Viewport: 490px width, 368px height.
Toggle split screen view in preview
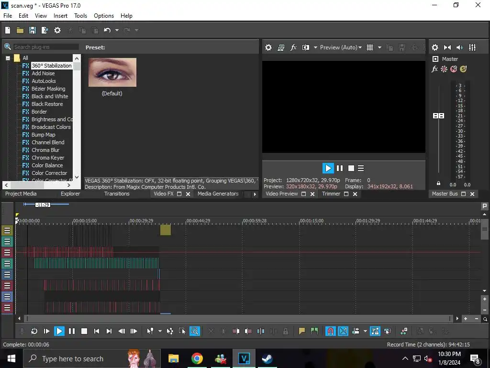pyautogui.click(x=306, y=47)
